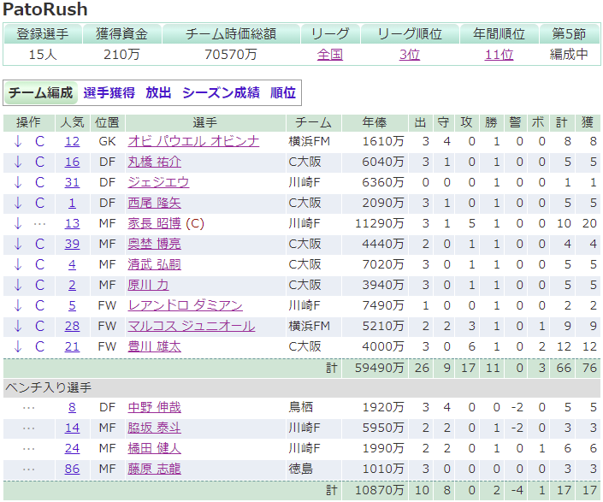The width and height of the screenshot is (603, 502).
Task: Set 原川 力 as captain with C
Action: click(39, 285)
